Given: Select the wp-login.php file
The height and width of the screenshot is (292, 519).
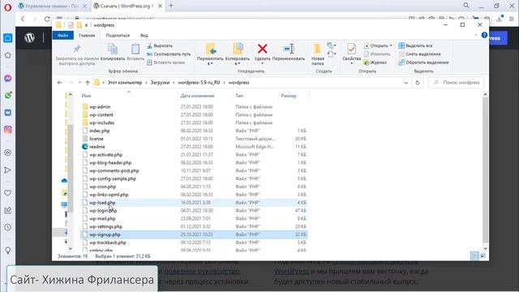Looking at the screenshot, I should pos(103,211).
